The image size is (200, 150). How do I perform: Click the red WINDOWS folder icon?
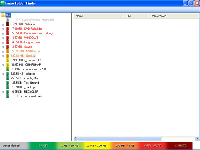[8, 38]
